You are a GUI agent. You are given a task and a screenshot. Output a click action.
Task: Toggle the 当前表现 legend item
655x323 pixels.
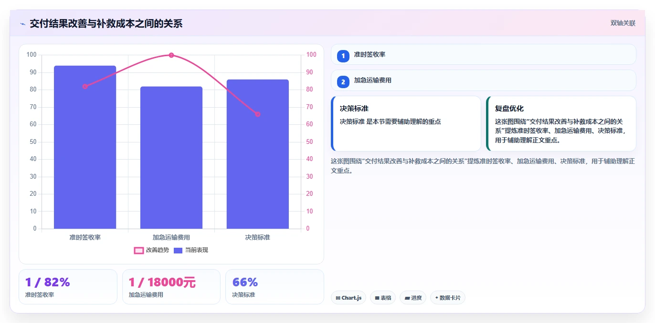point(191,250)
